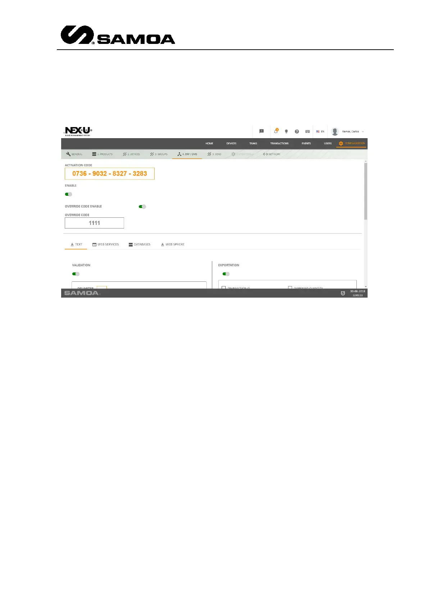Check the DISPENSED QUANTITY checkbox

290,288
